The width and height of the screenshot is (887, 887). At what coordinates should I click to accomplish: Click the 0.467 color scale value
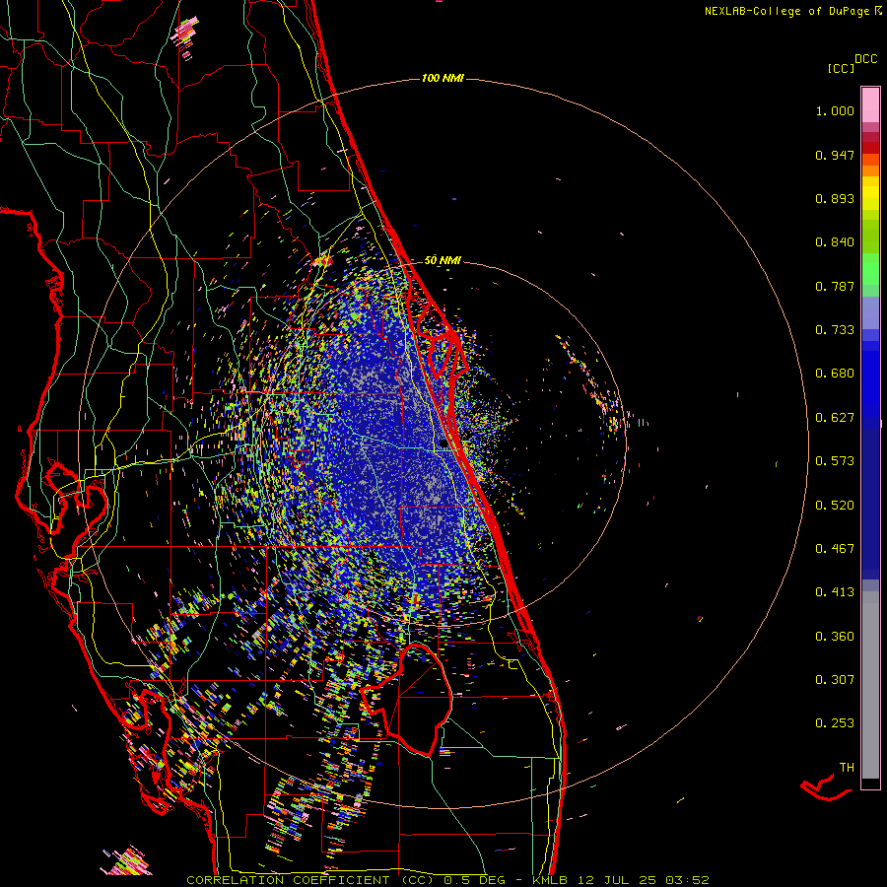coord(835,549)
